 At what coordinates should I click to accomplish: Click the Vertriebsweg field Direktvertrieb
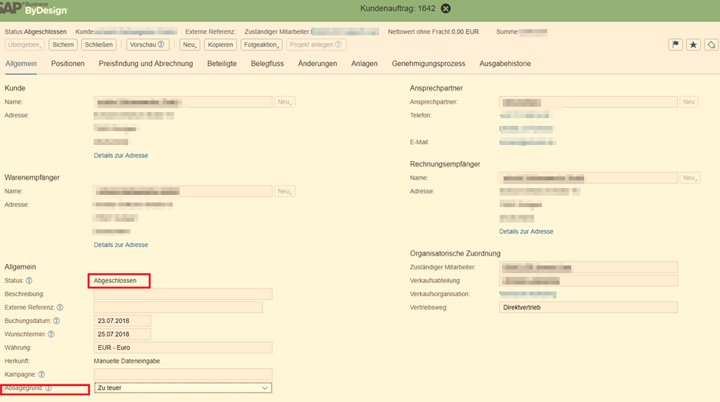pos(588,308)
